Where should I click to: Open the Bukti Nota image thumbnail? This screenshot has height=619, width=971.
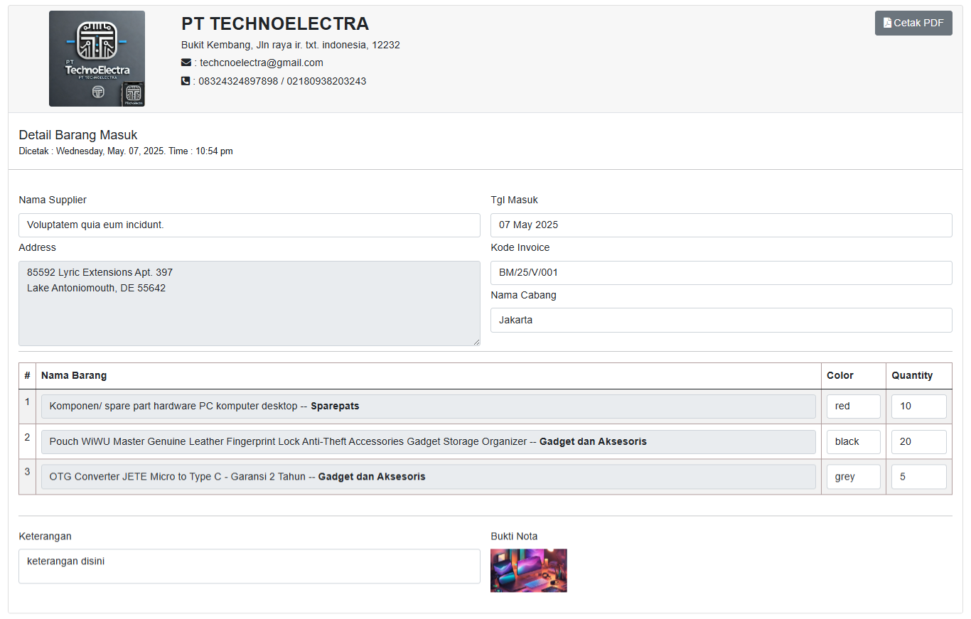528,570
